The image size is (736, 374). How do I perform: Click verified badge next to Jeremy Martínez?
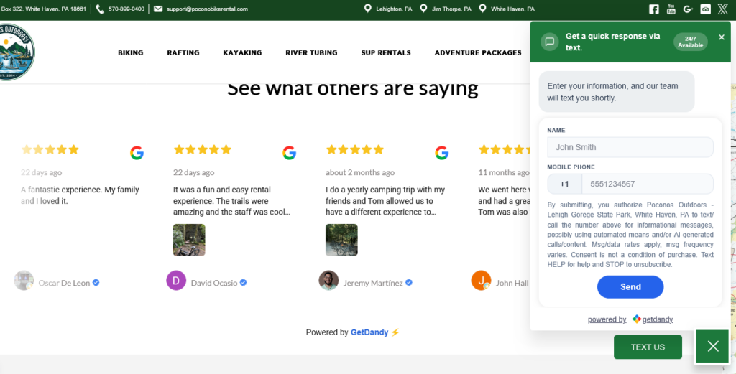[409, 283]
